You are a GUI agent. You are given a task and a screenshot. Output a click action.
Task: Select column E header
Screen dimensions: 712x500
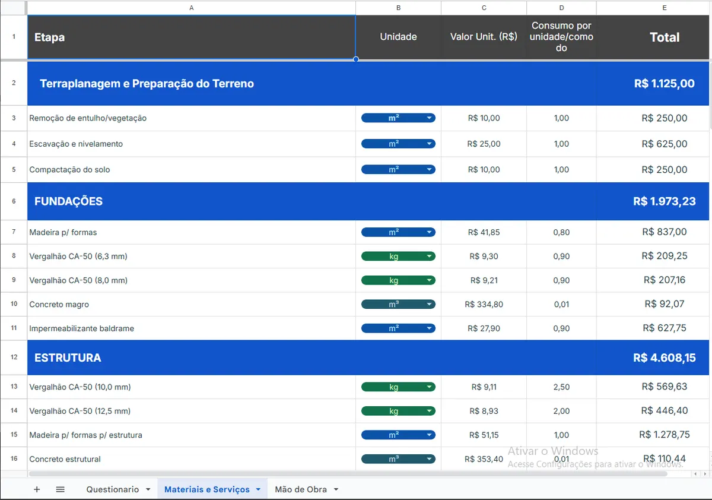pos(665,8)
